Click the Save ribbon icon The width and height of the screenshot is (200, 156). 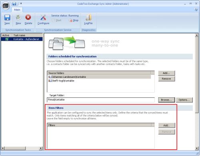(7, 20)
